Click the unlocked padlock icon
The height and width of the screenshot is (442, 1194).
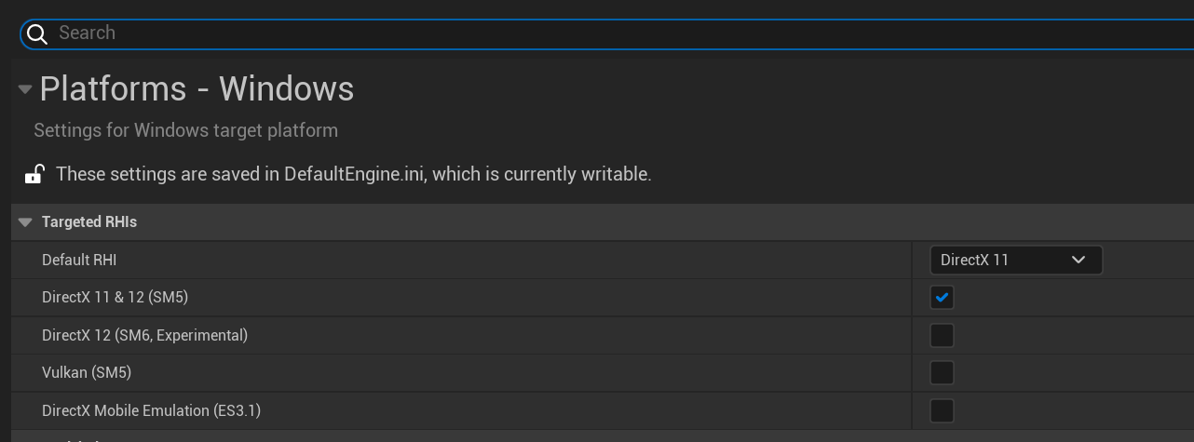34,174
